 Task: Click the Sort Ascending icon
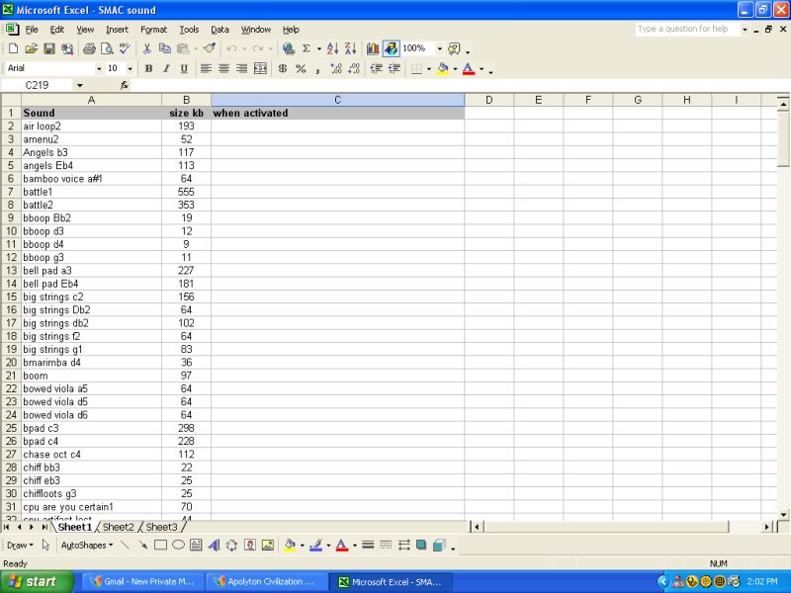(332, 48)
